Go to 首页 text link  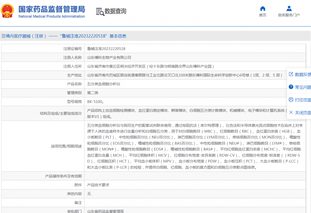(263, 15)
